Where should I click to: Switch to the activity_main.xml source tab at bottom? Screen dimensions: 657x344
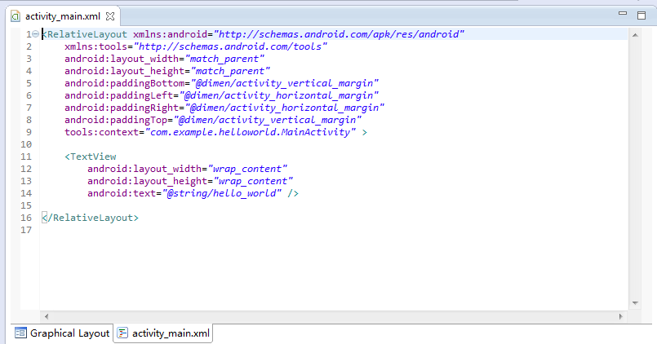pyautogui.click(x=163, y=333)
